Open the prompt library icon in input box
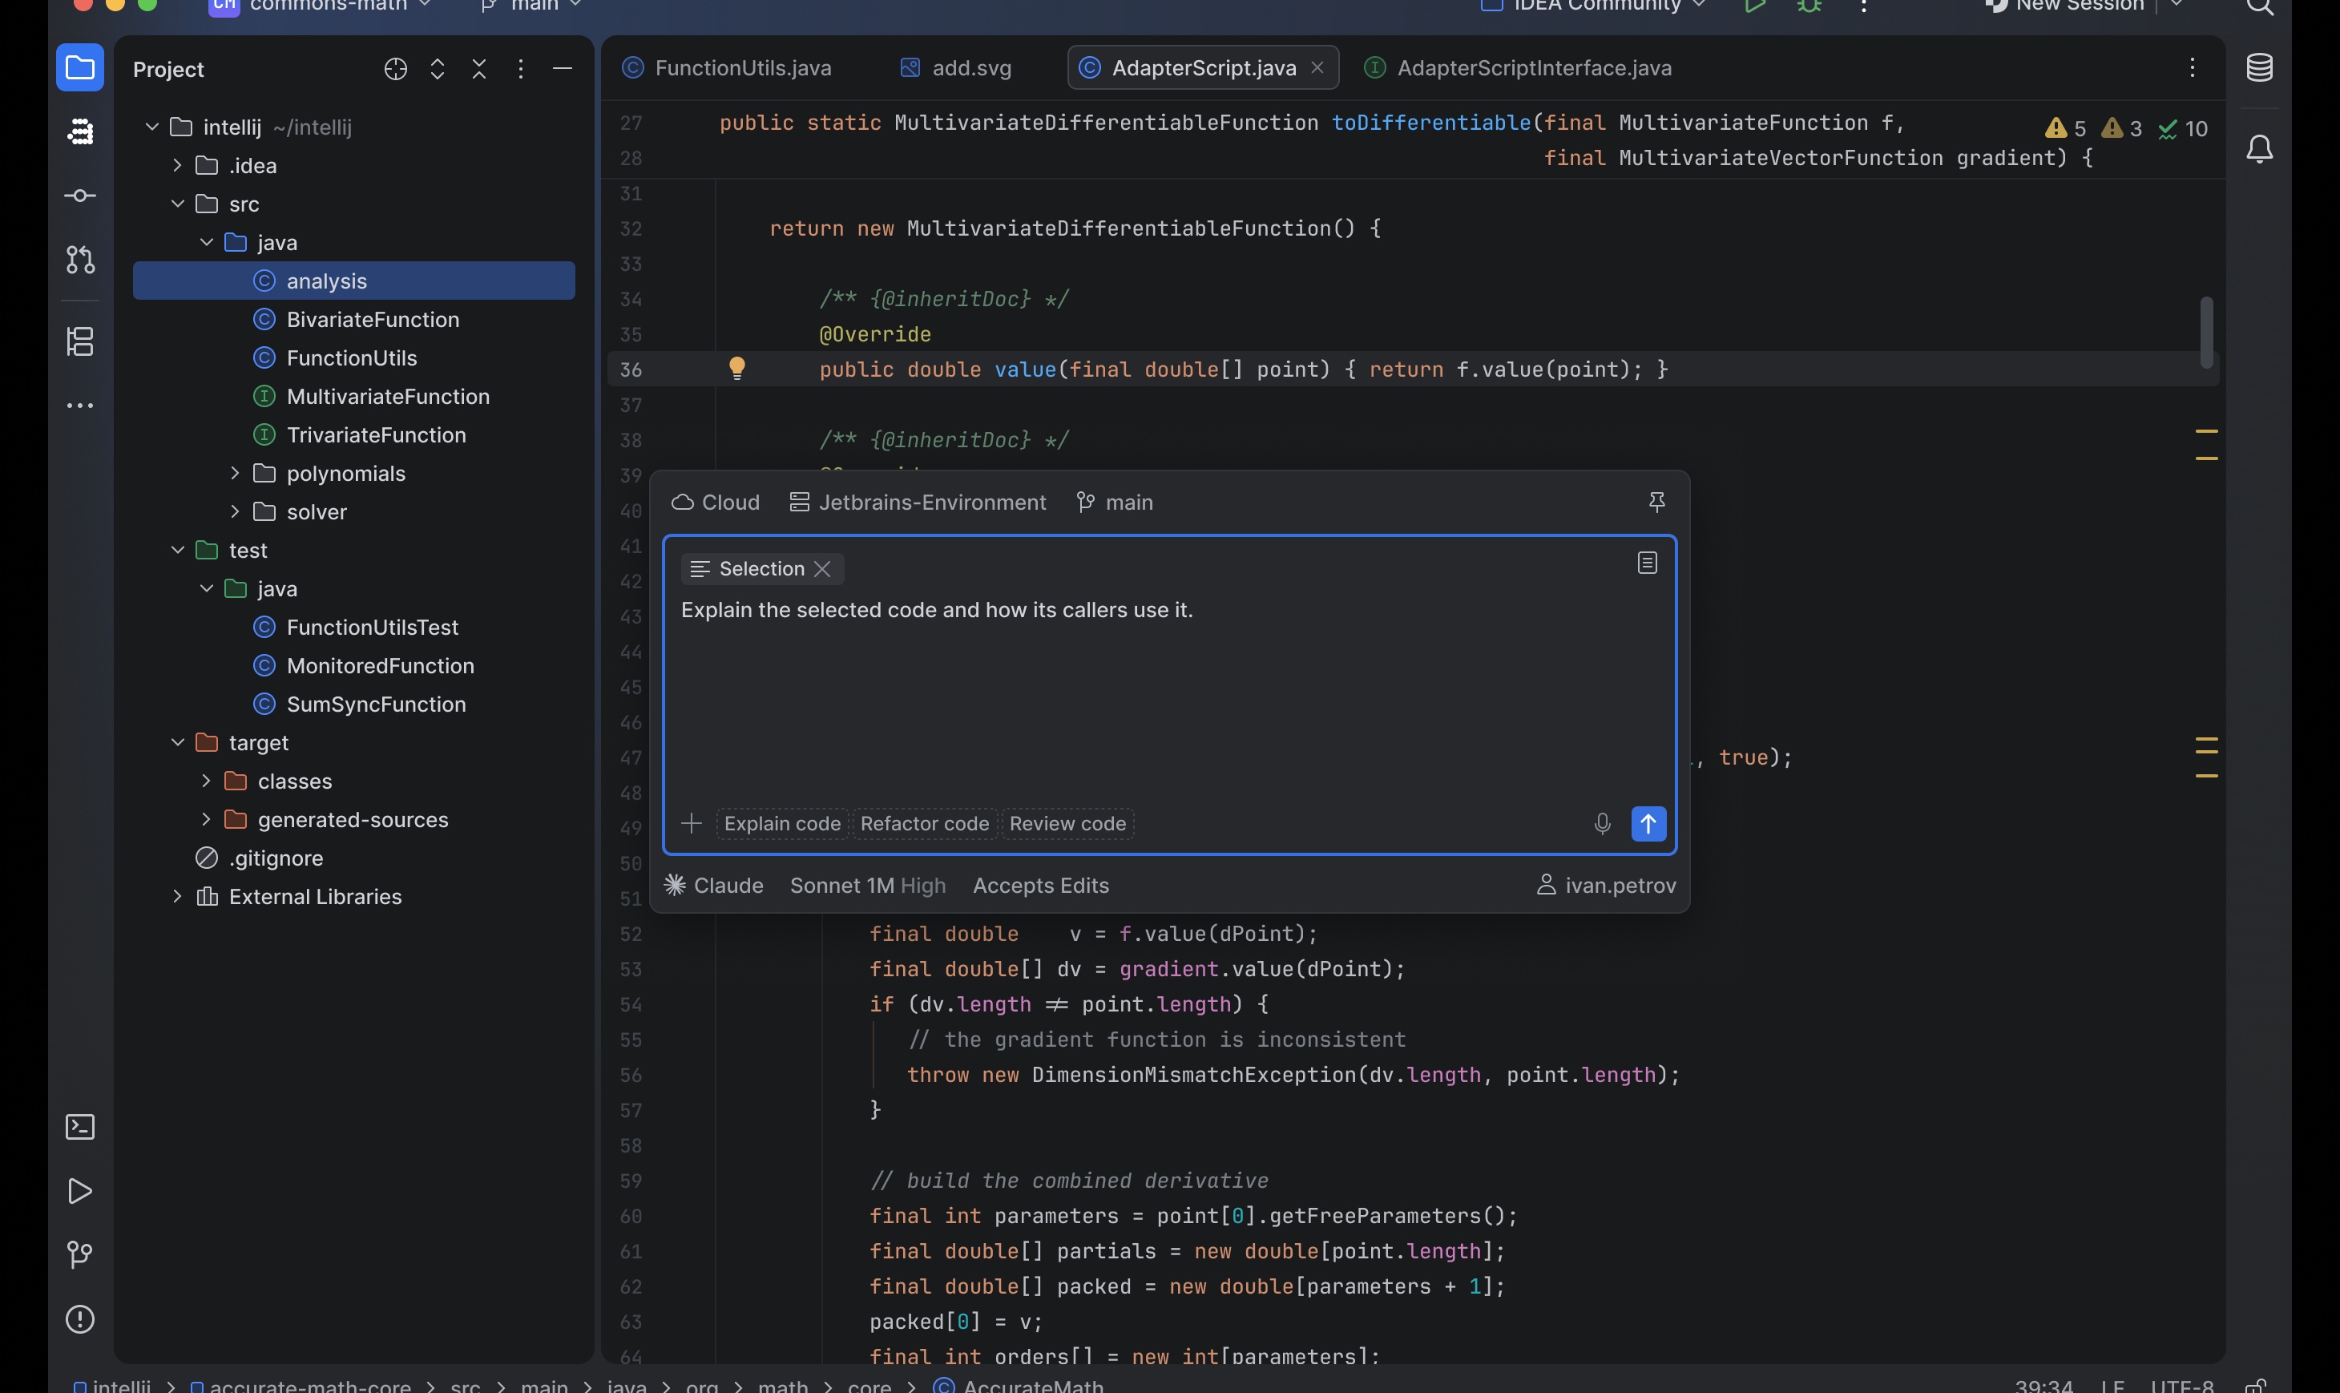 pos(1647,563)
